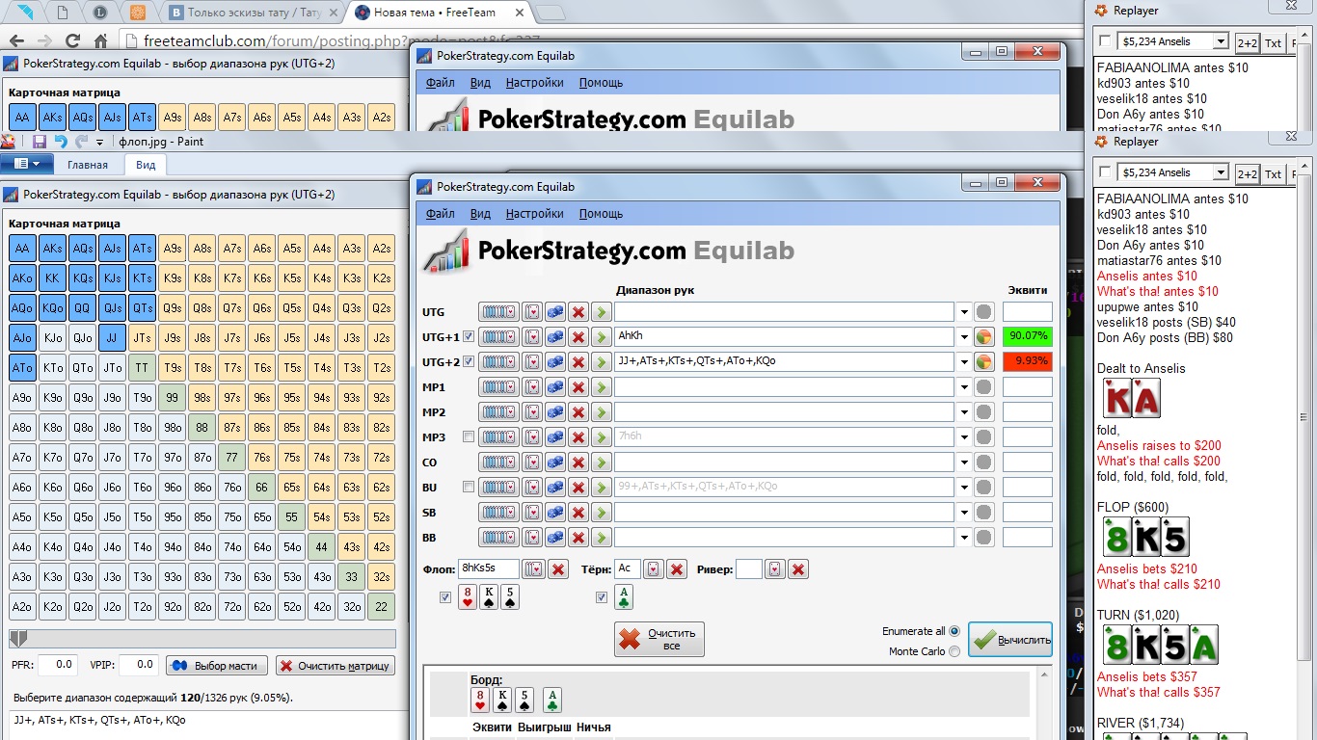Switch to Paint's Вид ribbon tab

tap(146, 165)
